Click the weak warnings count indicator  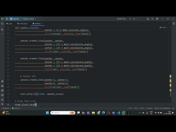(164, 28)
